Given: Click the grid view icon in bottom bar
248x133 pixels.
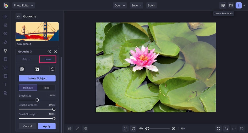Looking at the screenshot, I should tap(85, 129).
